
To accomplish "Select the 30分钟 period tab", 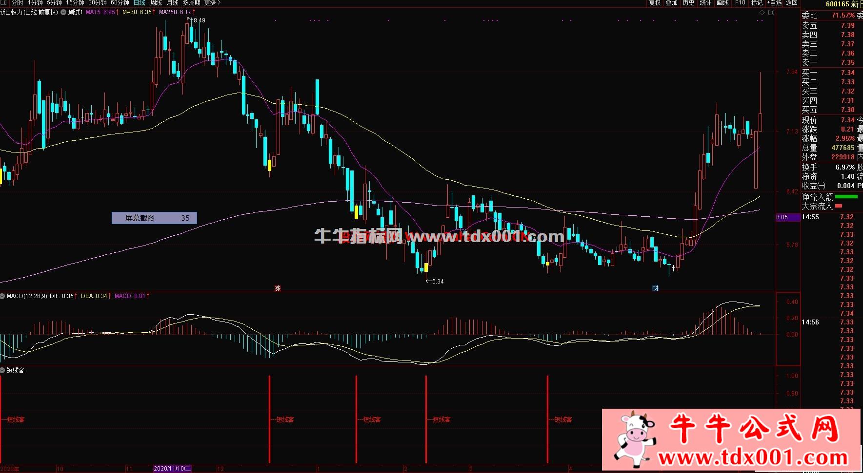I will 98,3.
